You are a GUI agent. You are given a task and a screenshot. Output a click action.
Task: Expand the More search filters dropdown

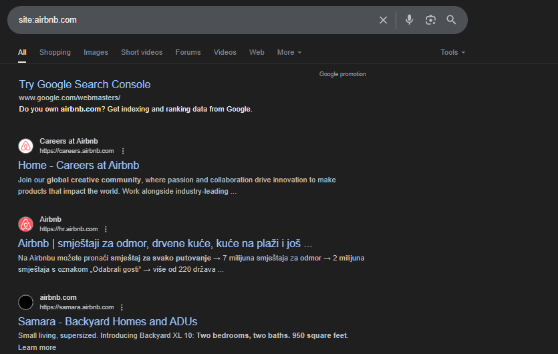[289, 52]
